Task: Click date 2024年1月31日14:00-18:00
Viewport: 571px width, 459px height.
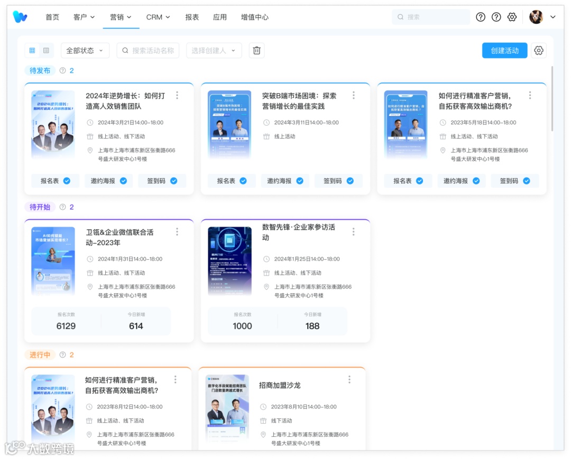Action: coord(130,259)
